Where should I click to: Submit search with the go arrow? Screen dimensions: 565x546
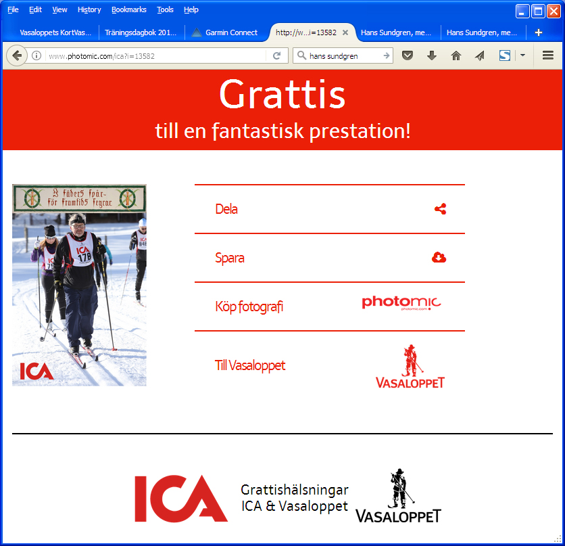tap(387, 55)
